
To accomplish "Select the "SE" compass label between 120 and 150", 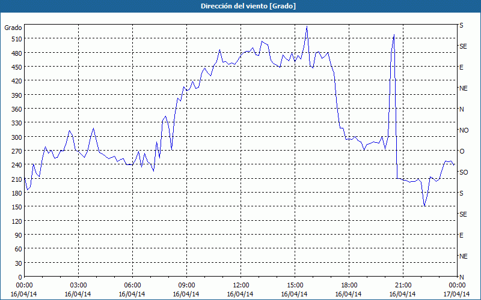I will click(x=463, y=214).
